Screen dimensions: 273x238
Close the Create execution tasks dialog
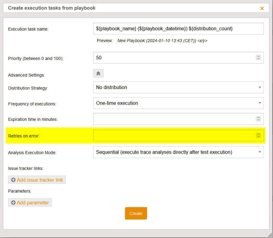point(262,8)
